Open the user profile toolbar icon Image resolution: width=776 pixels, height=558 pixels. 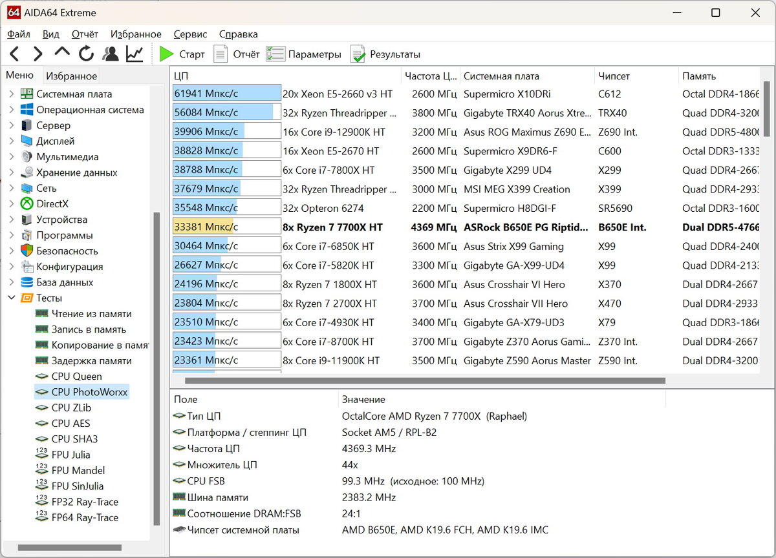111,54
